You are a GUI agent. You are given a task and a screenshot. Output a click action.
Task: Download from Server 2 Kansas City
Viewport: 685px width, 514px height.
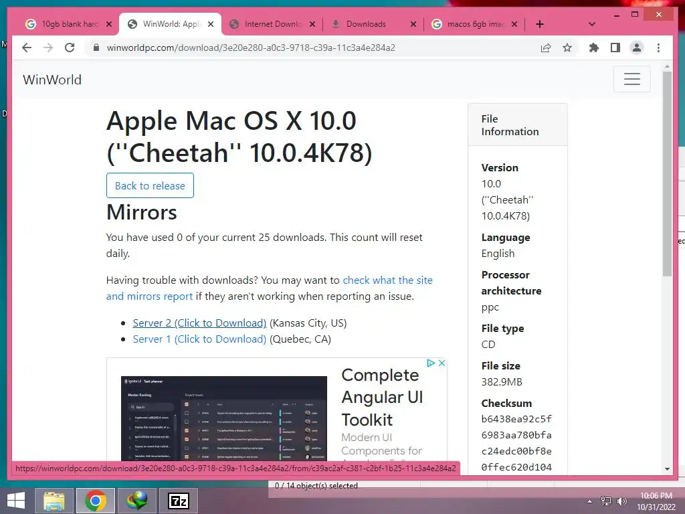199,323
